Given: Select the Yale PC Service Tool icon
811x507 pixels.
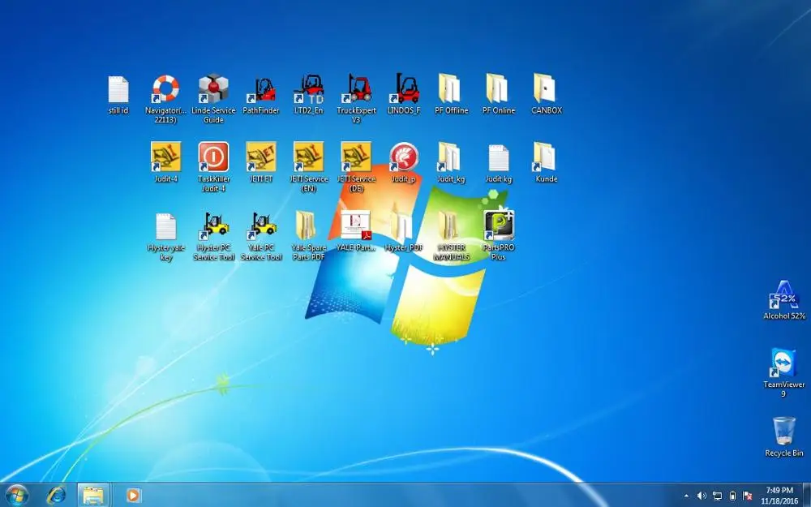Looking at the screenshot, I should [x=260, y=226].
